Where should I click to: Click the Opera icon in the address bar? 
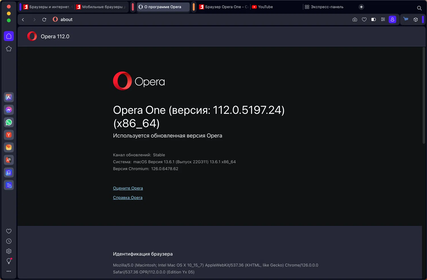tap(55, 19)
